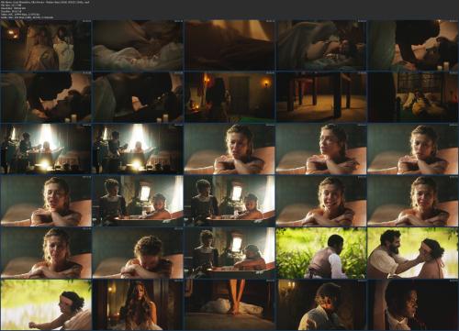Screen dimensions: 459x331
Task: Click the dark bed with golden backlight frame
Action: (229, 45)
